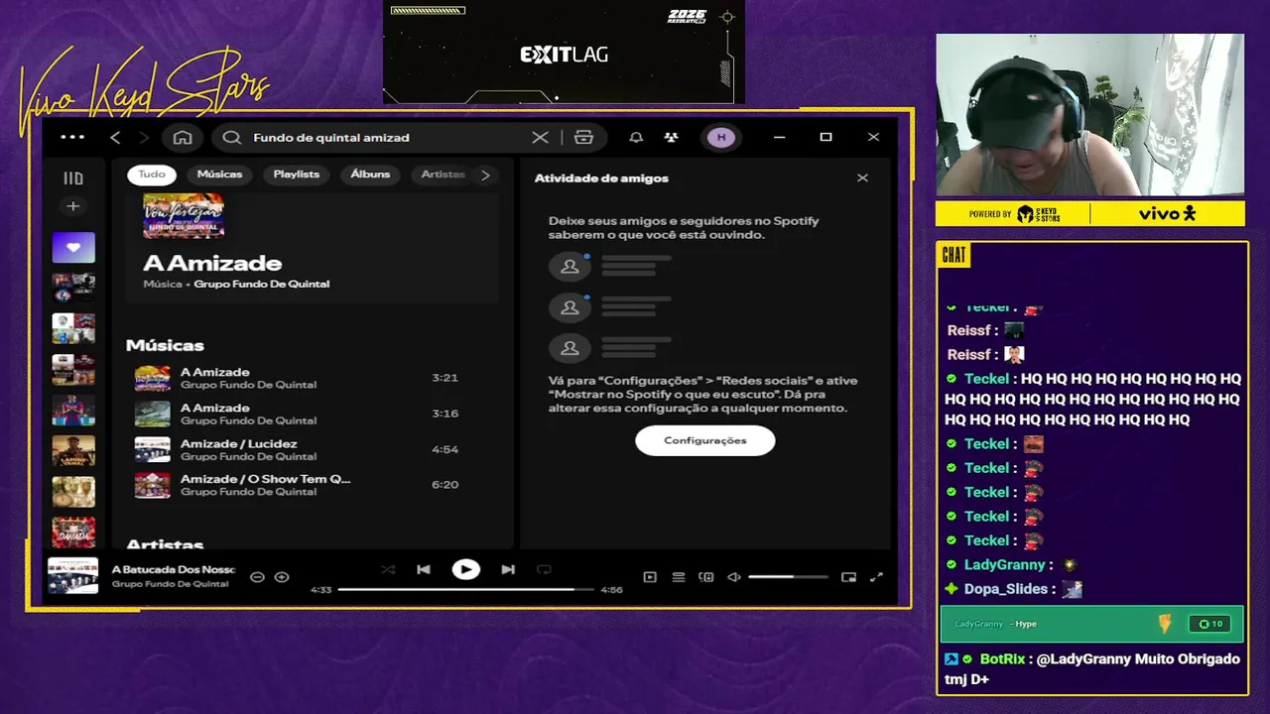The height and width of the screenshot is (714, 1270).
Task: Open the purple H profile menu
Action: coord(721,137)
